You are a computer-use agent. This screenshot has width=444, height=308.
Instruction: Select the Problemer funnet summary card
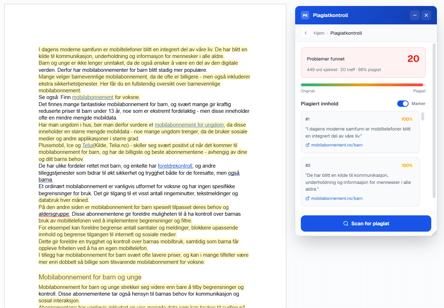pos(363,63)
